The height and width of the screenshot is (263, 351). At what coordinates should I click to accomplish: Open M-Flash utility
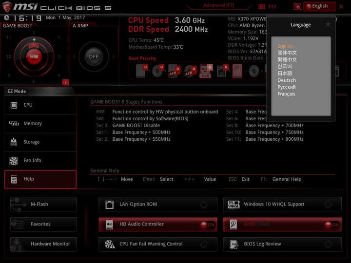(43, 205)
